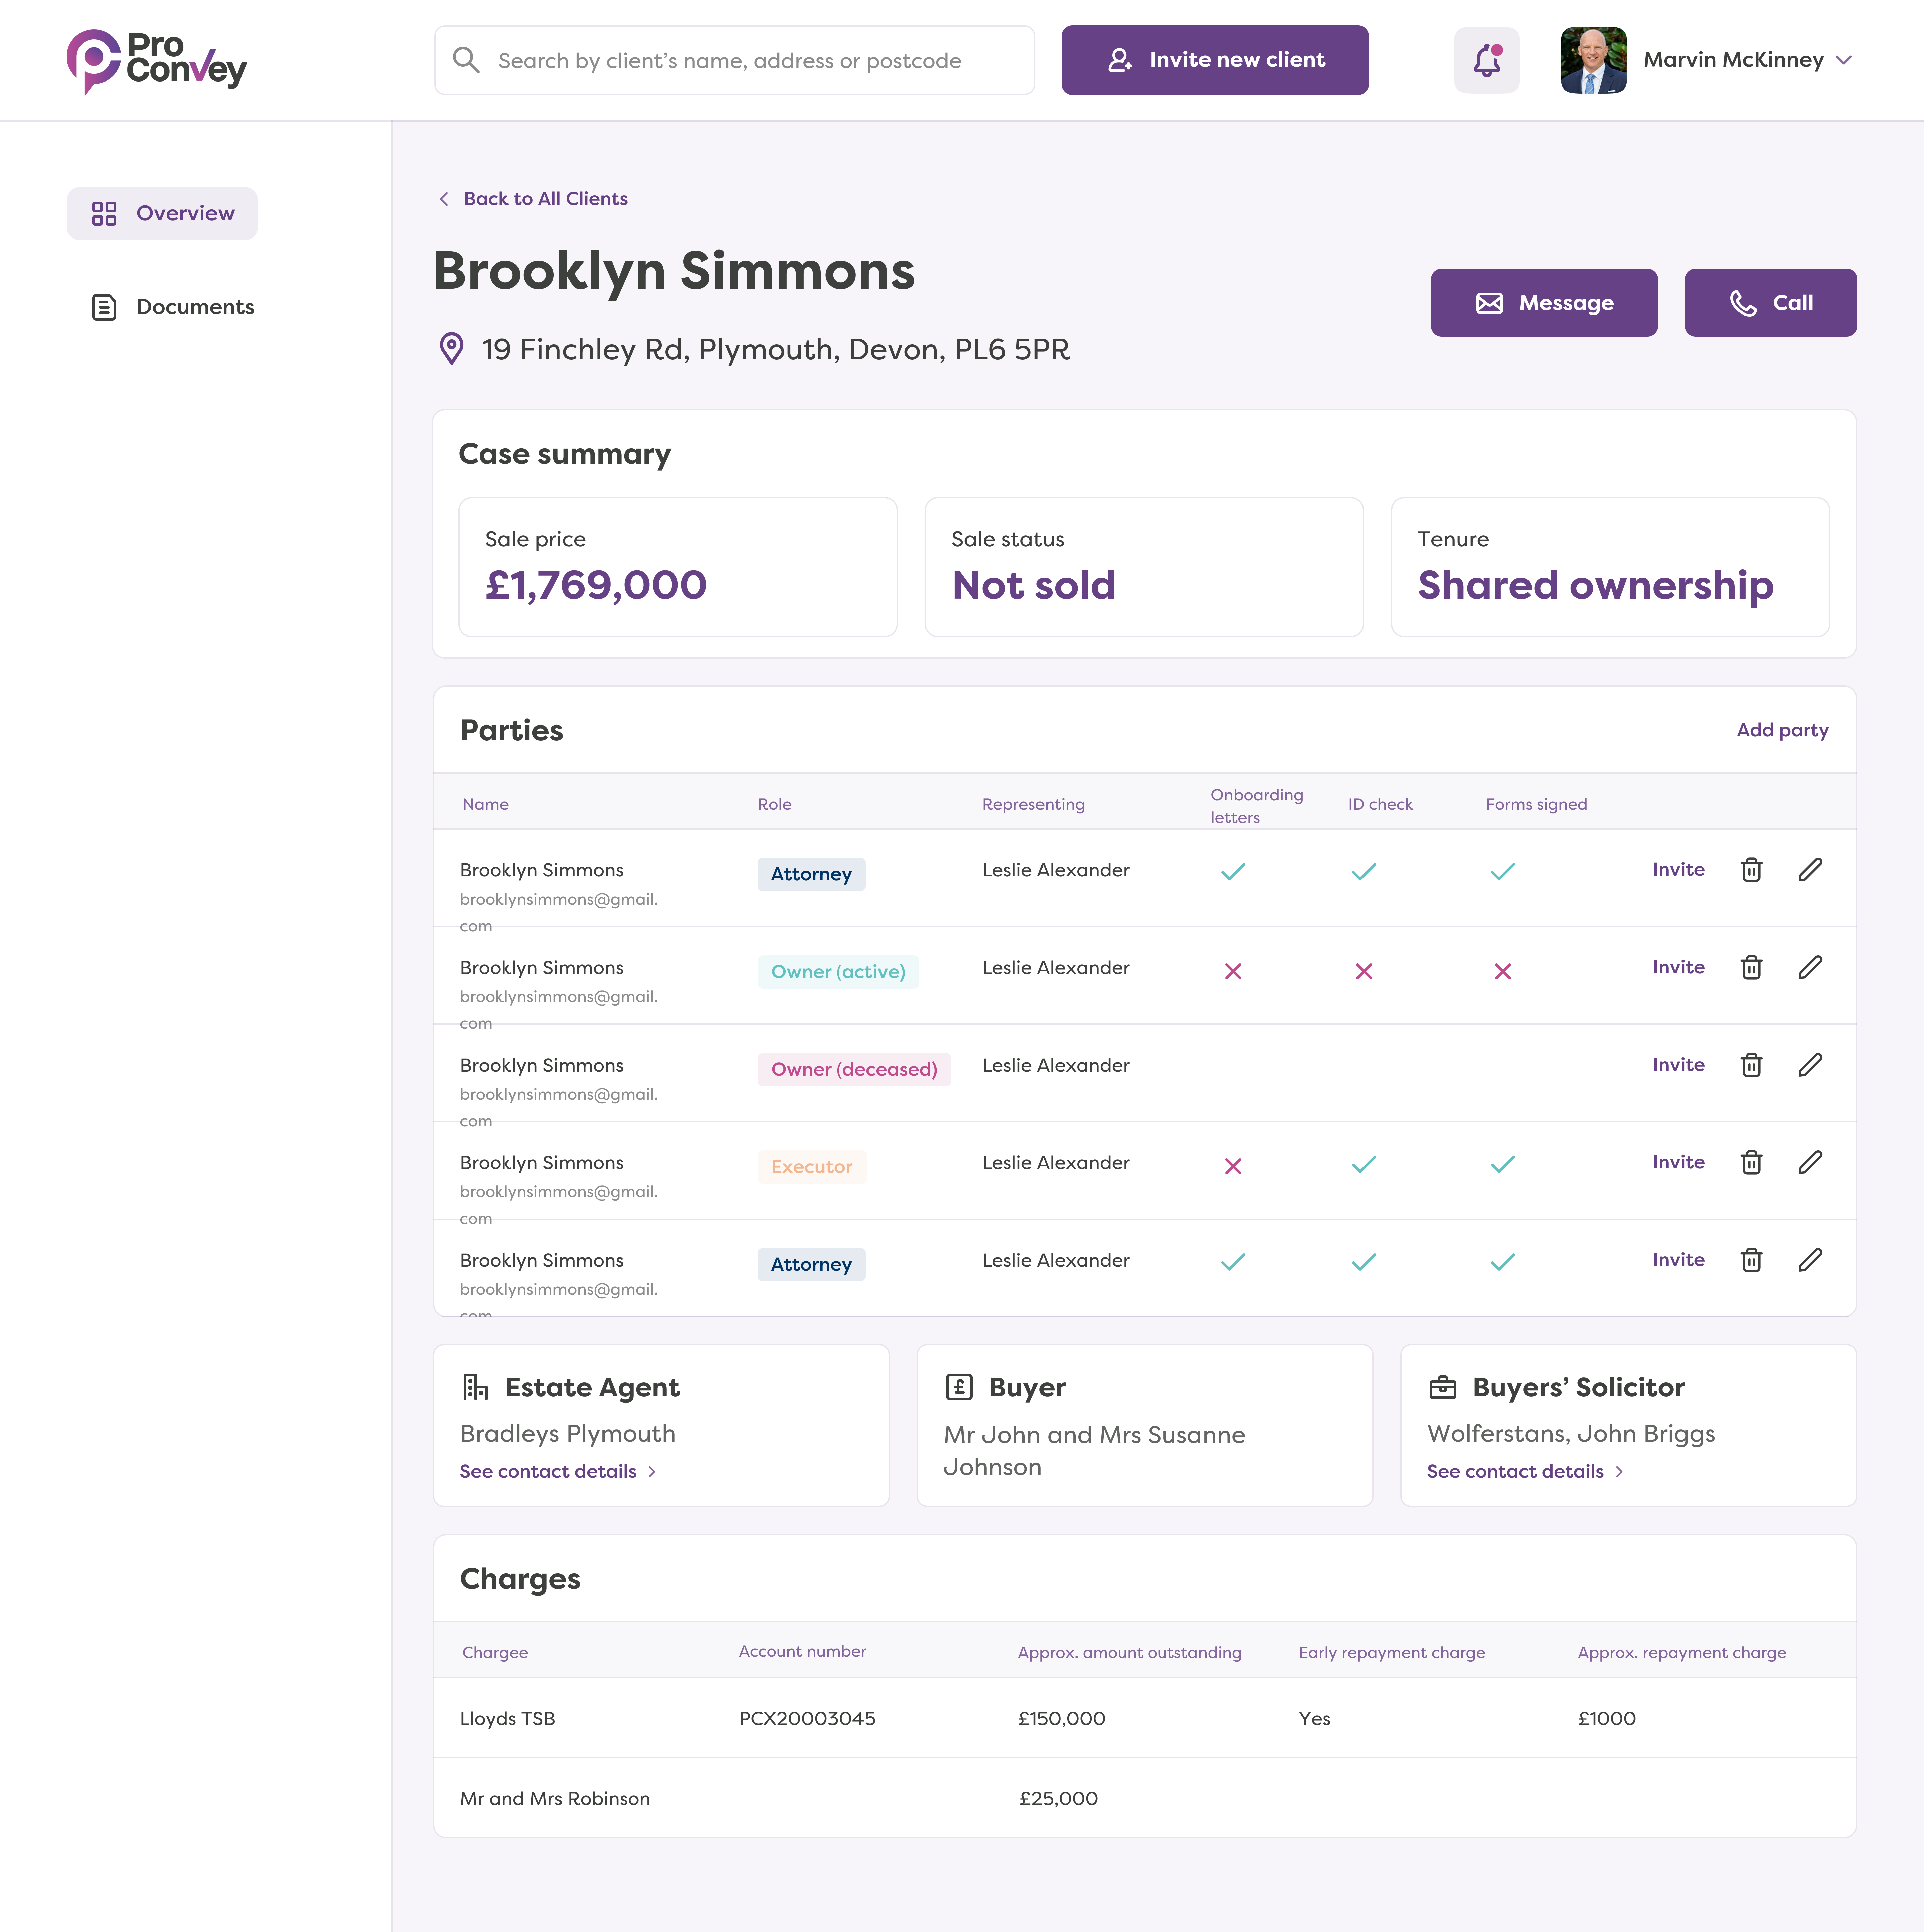Edit the Owner (deceased) party
The height and width of the screenshot is (1932, 1924).
pos(1810,1065)
